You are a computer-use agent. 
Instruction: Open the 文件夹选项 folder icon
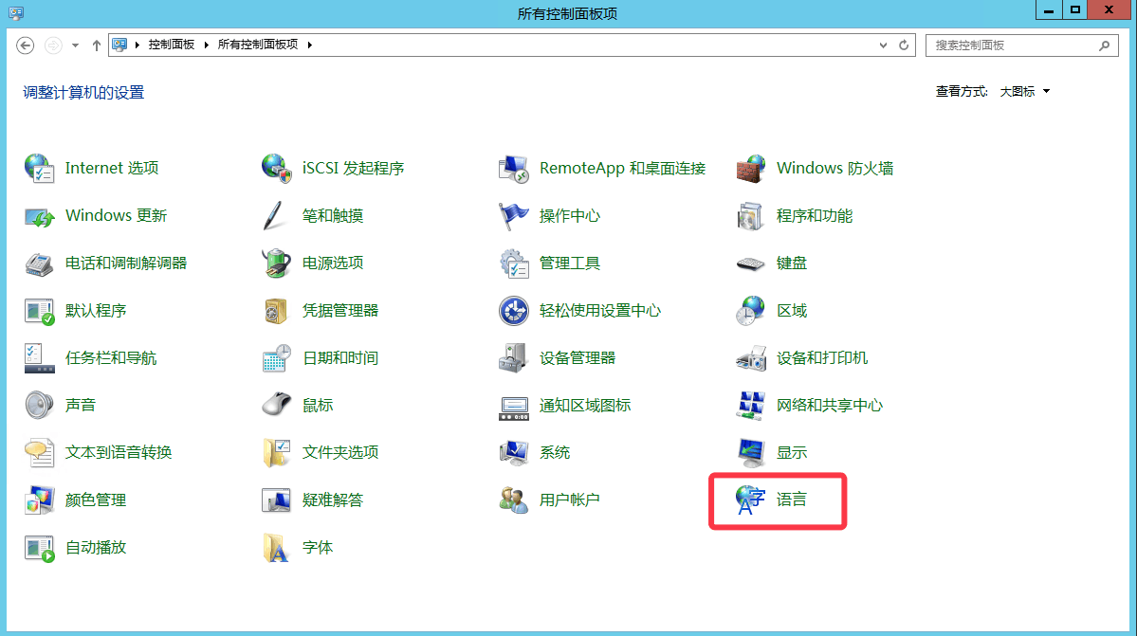coord(276,453)
